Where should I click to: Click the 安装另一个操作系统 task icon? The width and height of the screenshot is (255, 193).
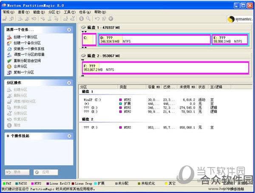pos(9,49)
